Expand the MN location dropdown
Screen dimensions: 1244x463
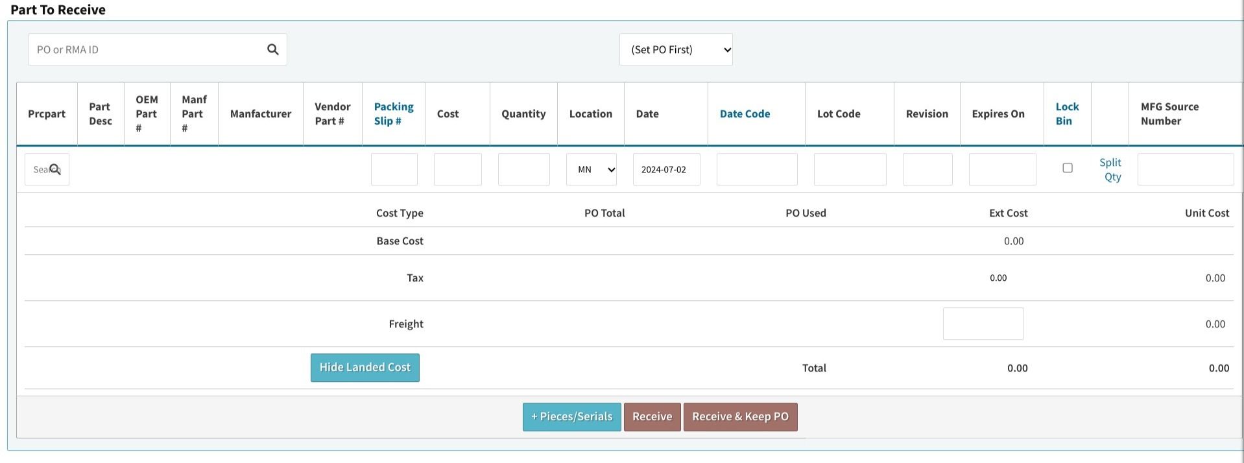click(591, 170)
